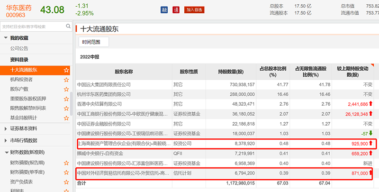Expand the 市场行情数据 section
379x192 pixels.
point(6,140)
